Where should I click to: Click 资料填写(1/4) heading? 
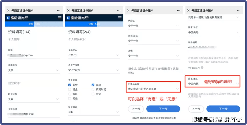pyautogui.click(x=19, y=32)
